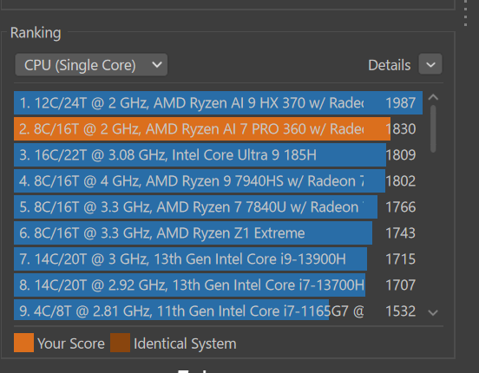The height and width of the screenshot is (373, 479).
Task: Click the 1987 score value
Action: [401, 103]
